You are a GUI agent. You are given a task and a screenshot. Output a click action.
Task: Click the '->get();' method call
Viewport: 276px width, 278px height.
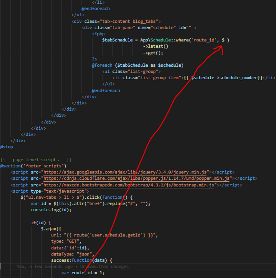pos(153,53)
